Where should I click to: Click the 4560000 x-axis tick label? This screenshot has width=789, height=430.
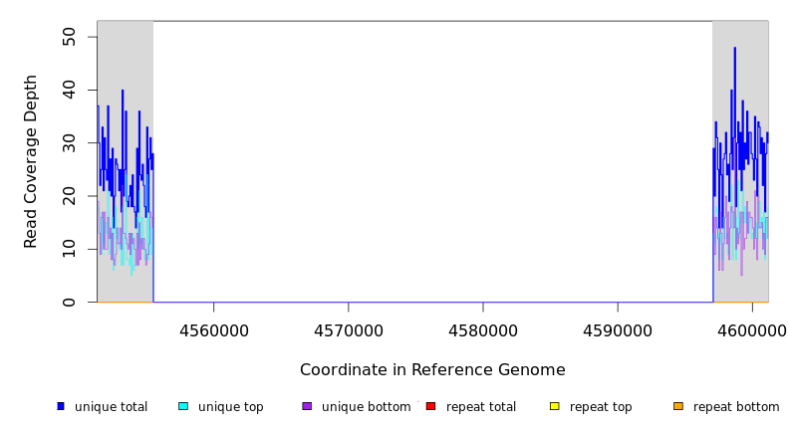coord(213,330)
